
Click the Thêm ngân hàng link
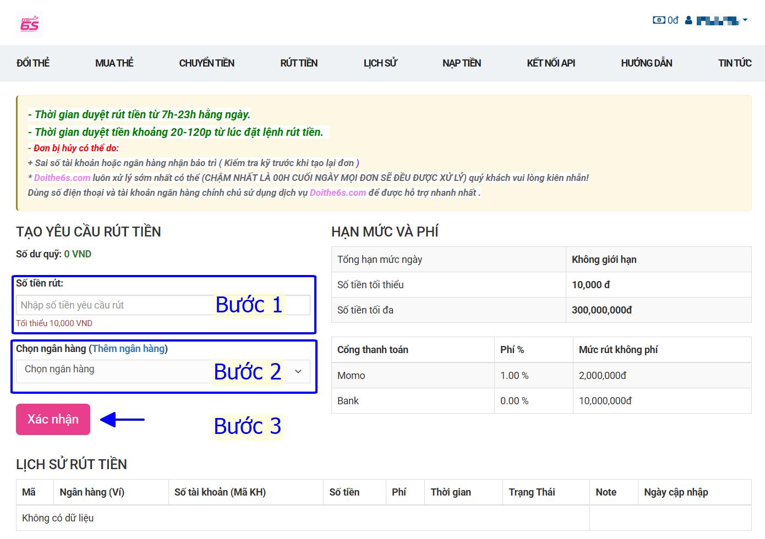point(128,349)
